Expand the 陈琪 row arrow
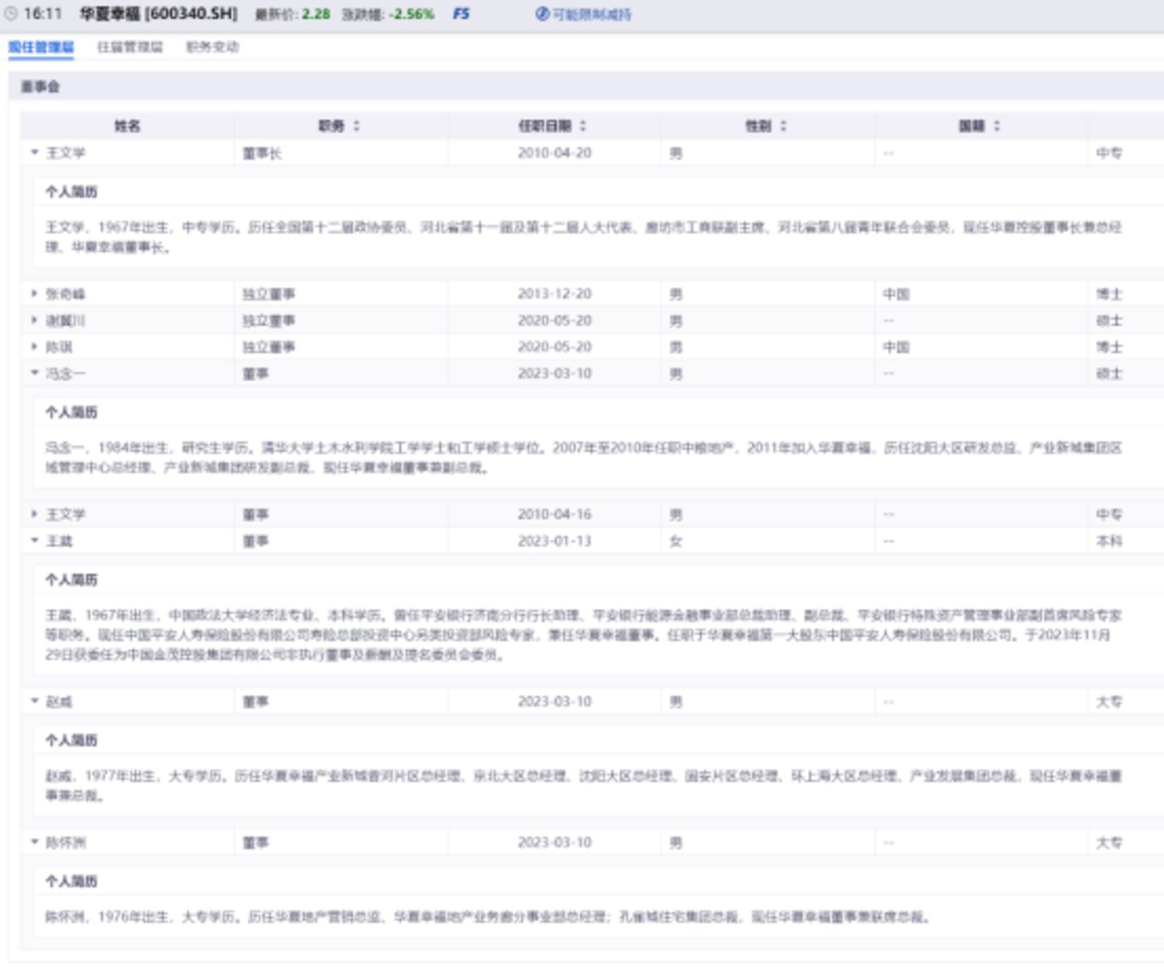The height and width of the screenshot is (967, 1164). pyautogui.click(x=35, y=347)
